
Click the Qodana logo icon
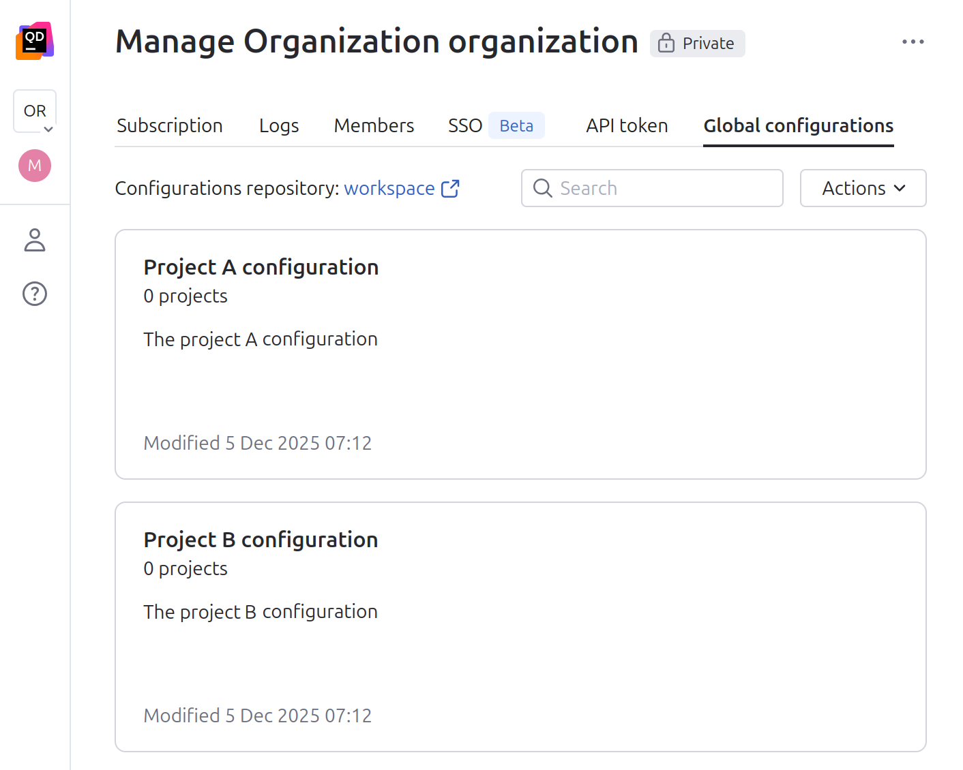coord(34,41)
